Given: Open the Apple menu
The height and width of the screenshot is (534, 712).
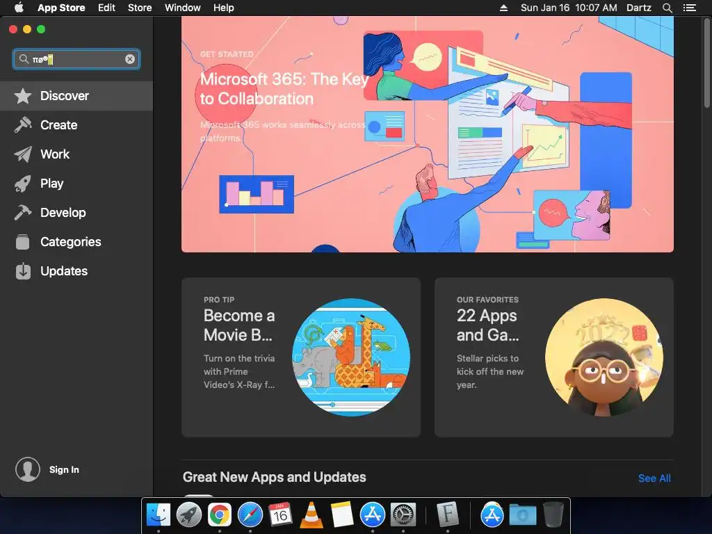Looking at the screenshot, I should (x=19, y=8).
